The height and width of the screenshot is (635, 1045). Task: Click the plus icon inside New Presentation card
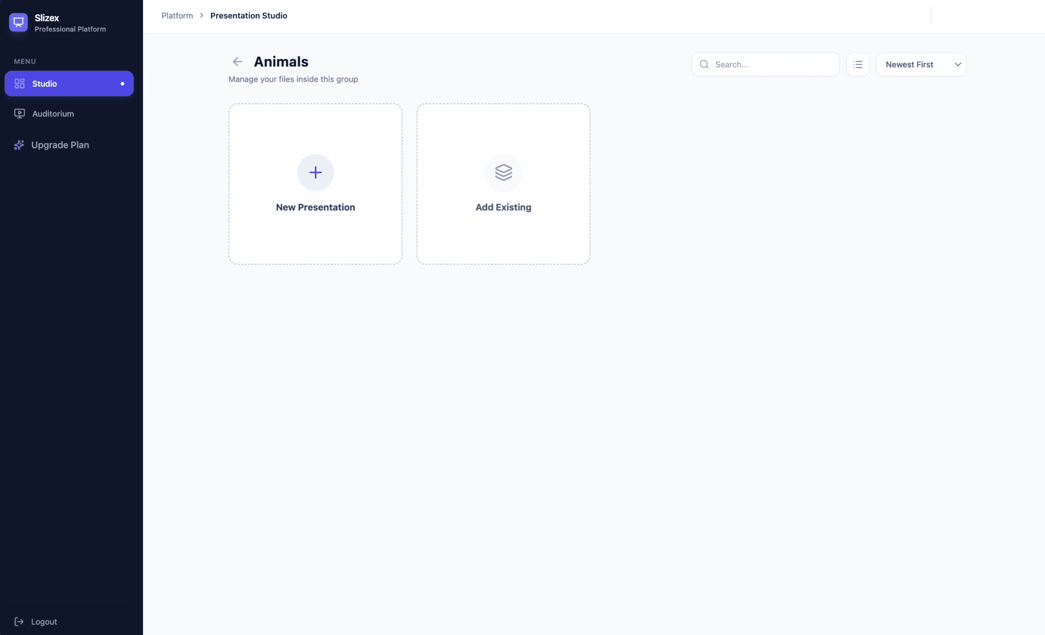315,172
